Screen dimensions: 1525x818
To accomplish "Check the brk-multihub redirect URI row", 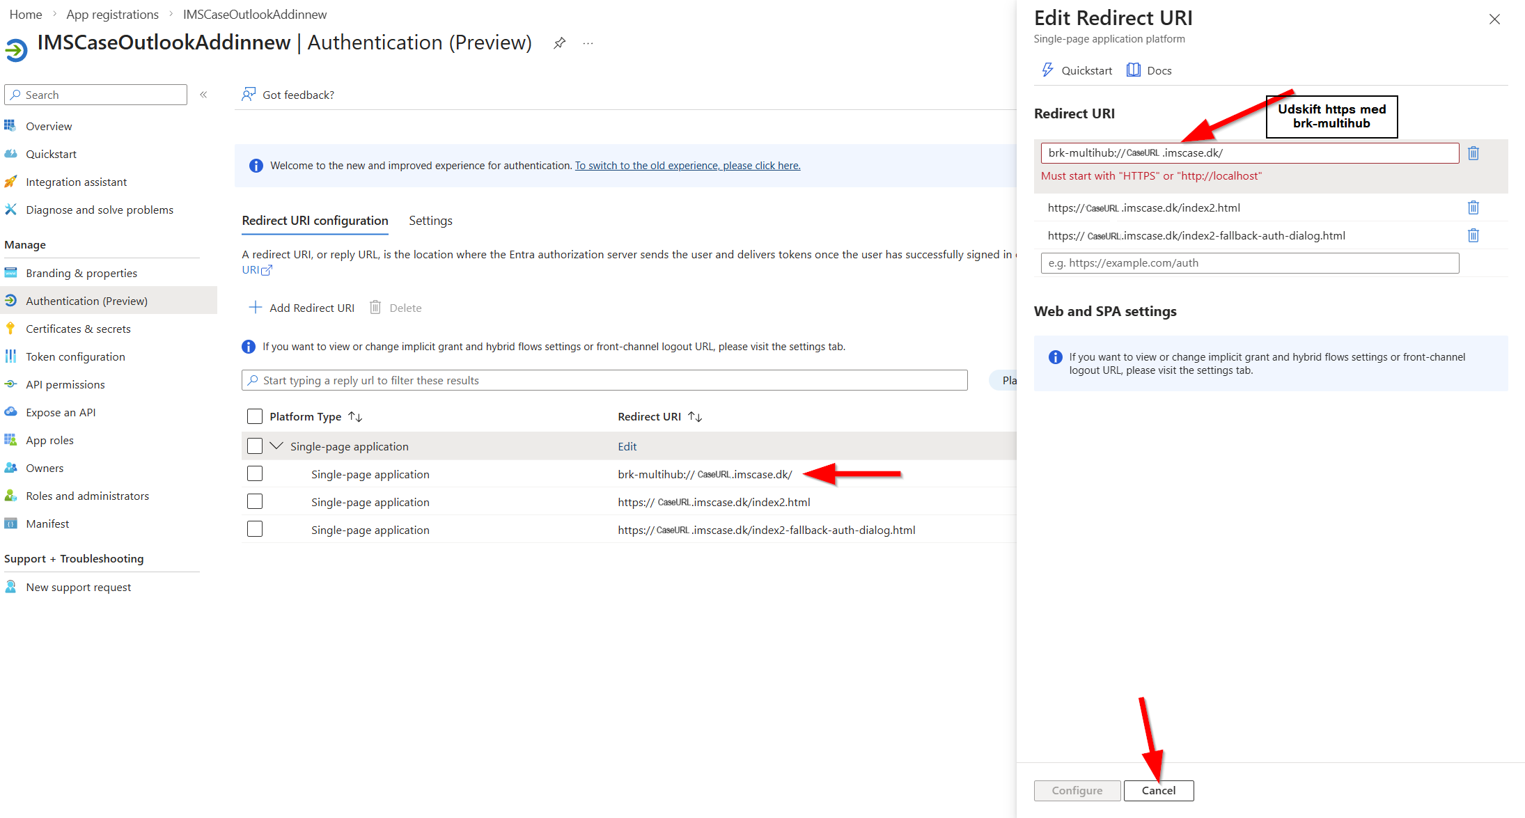I will pos(255,473).
